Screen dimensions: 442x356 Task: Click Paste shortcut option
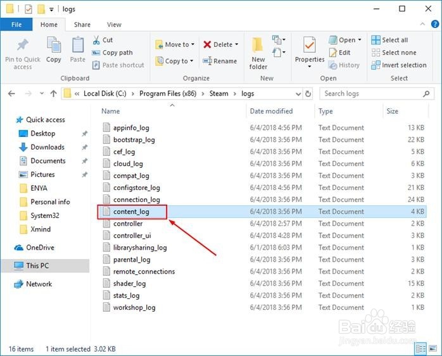tap(118, 65)
